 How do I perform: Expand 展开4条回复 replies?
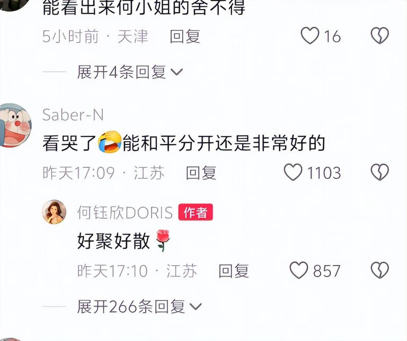tap(130, 72)
